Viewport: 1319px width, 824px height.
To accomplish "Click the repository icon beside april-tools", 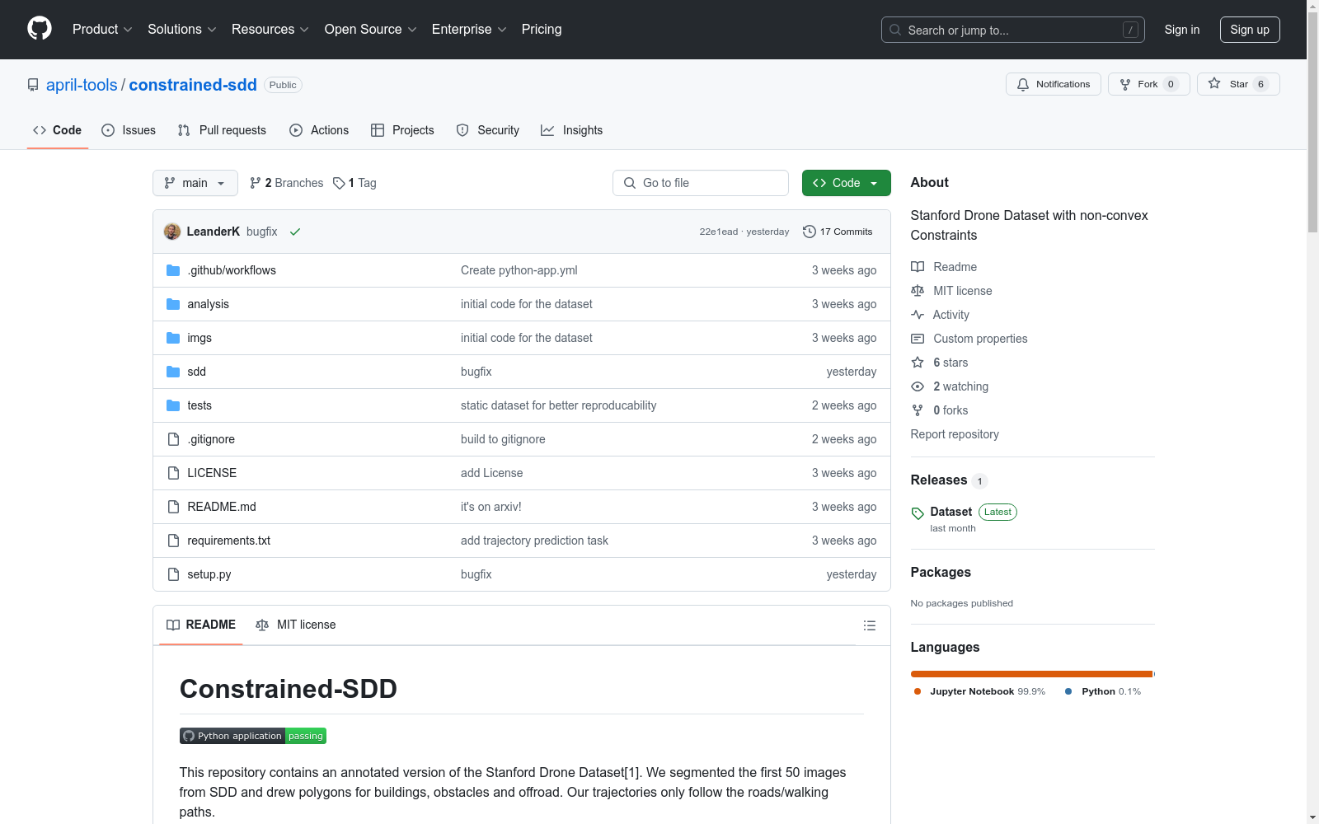I will (x=33, y=85).
